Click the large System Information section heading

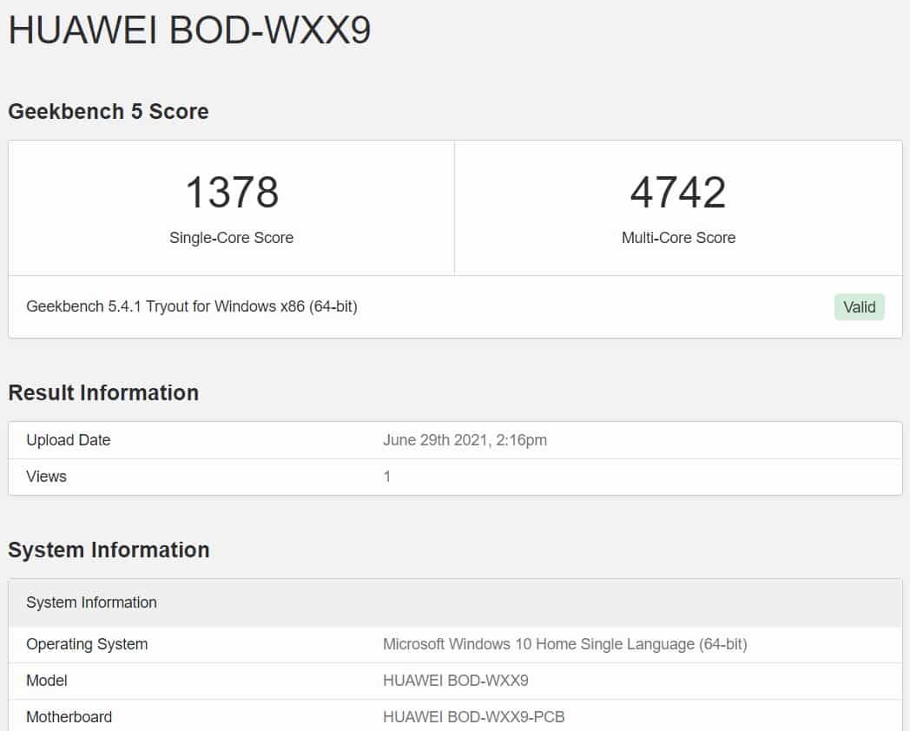(x=109, y=550)
